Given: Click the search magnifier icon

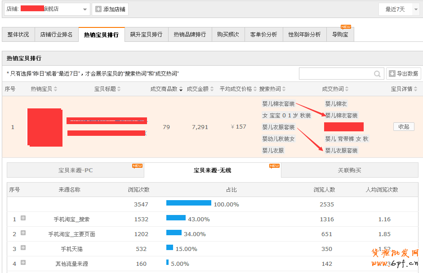Looking at the screenshot, I should (378, 74).
